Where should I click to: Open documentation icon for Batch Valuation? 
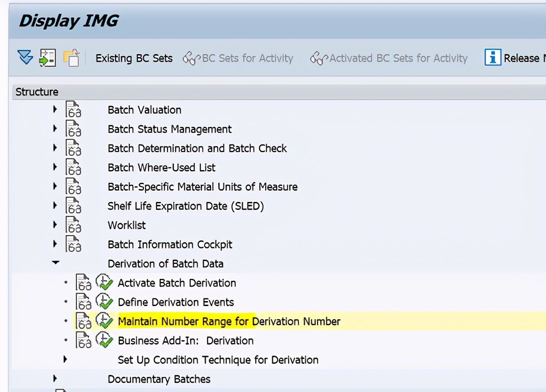pyautogui.click(x=74, y=110)
